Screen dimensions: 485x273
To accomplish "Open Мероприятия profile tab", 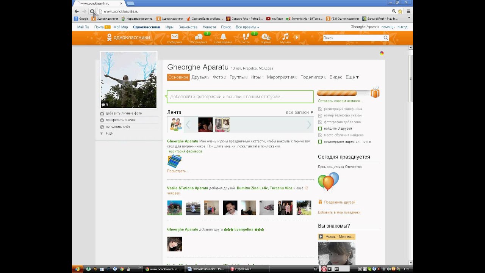I will tap(282, 77).
